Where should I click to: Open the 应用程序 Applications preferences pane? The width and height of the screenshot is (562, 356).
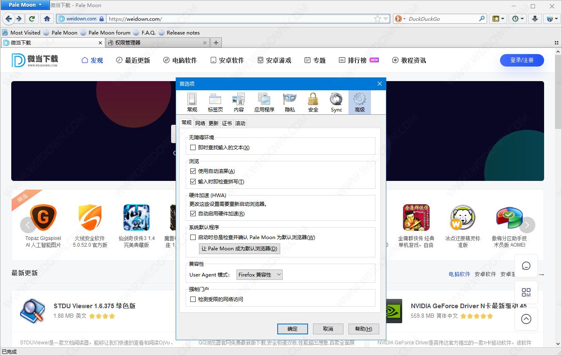coord(264,102)
